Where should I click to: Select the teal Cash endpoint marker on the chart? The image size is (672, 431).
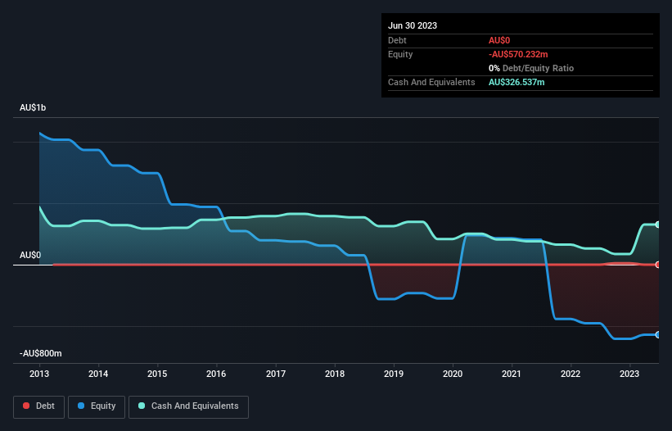click(x=658, y=225)
